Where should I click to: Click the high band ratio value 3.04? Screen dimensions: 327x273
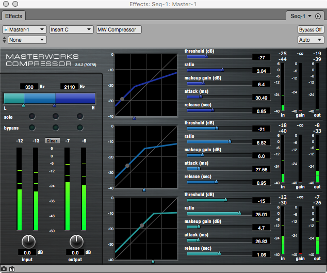(261, 71)
